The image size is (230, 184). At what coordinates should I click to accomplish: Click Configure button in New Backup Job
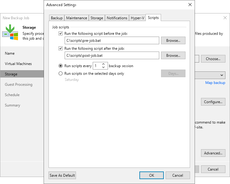213,102
